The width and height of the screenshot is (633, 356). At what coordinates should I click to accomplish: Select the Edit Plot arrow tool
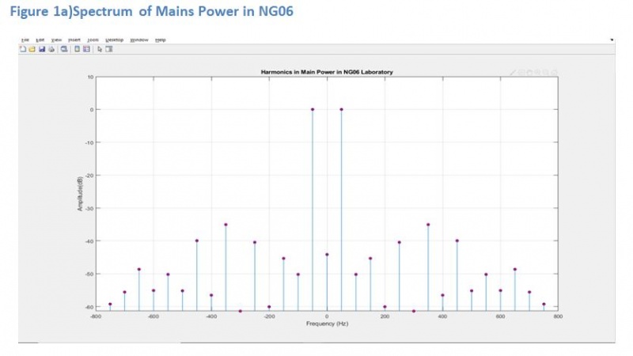(x=100, y=49)
